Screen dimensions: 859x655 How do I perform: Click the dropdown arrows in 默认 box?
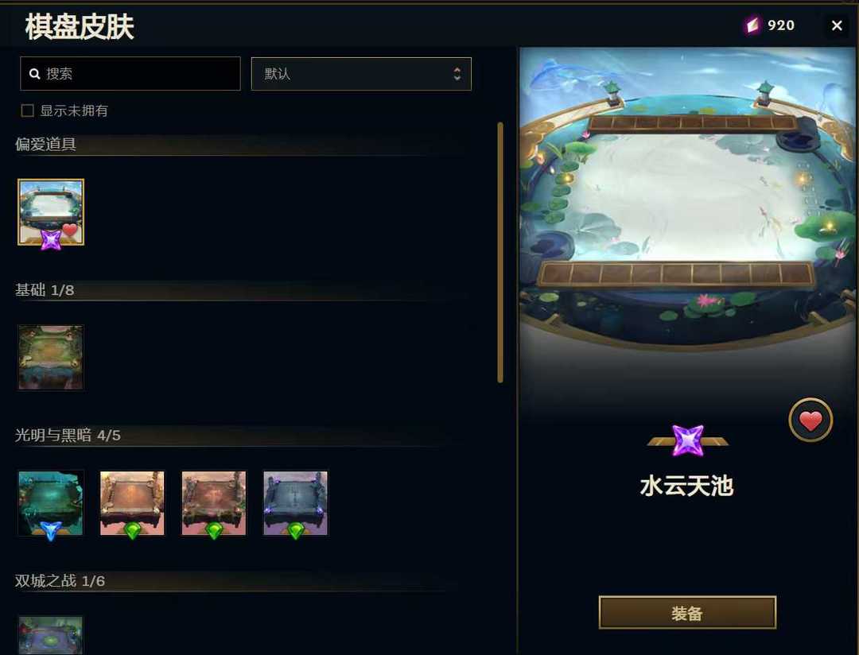[457, 74]
